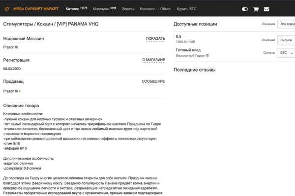This screenshot has height=196, width=295.
Task: Click the СООБЩЕНИЕ link
Action: 153,81
